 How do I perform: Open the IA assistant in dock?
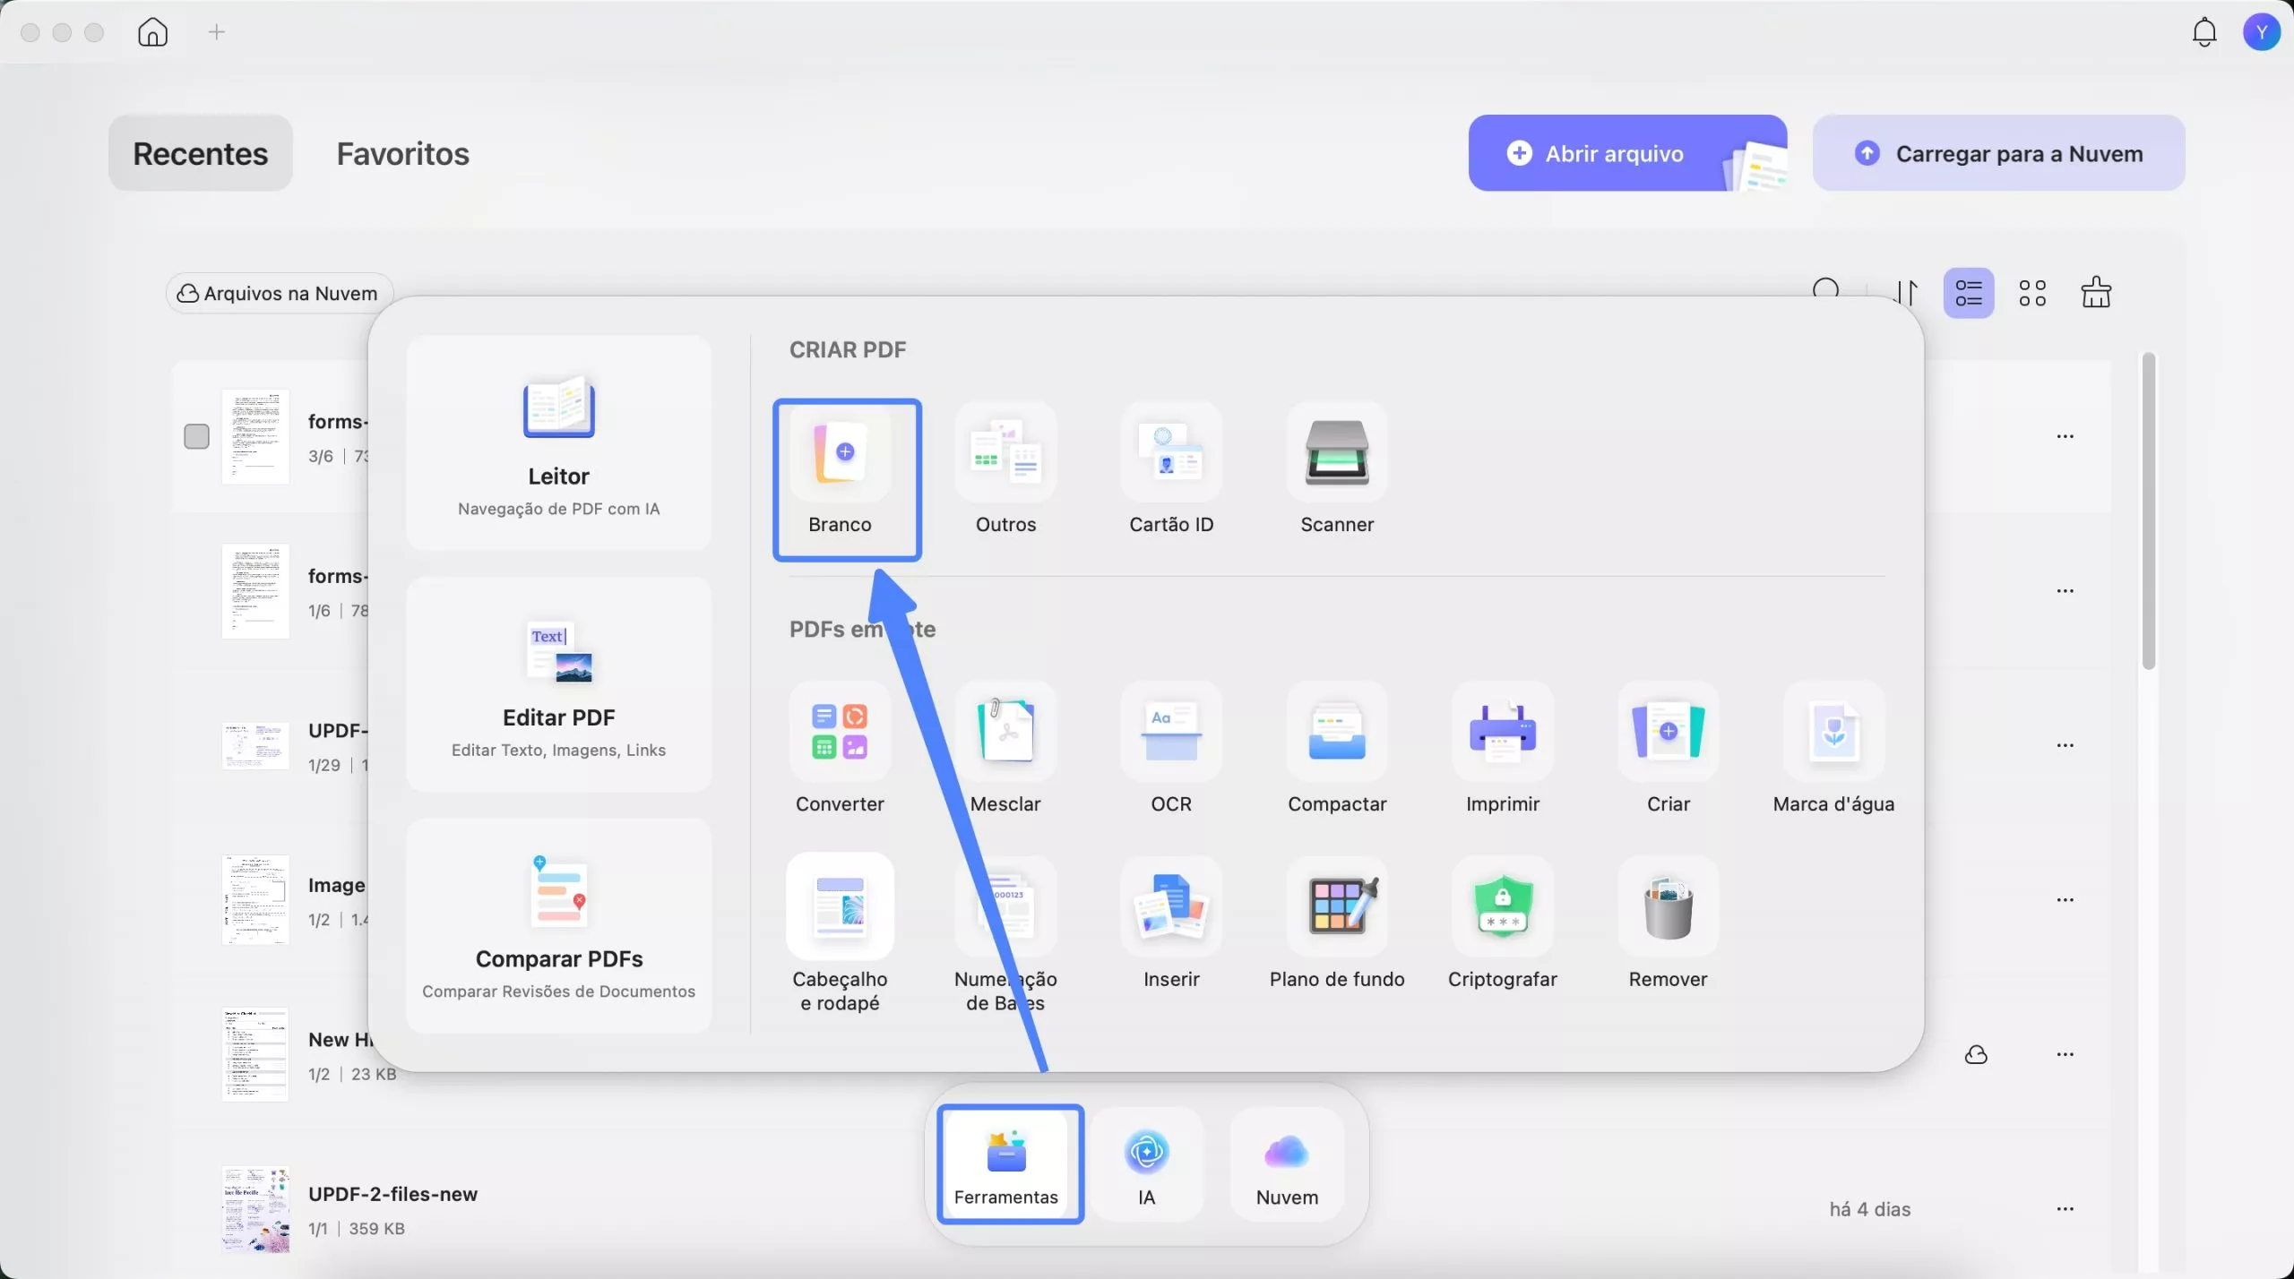[x=1146, y=1163]
